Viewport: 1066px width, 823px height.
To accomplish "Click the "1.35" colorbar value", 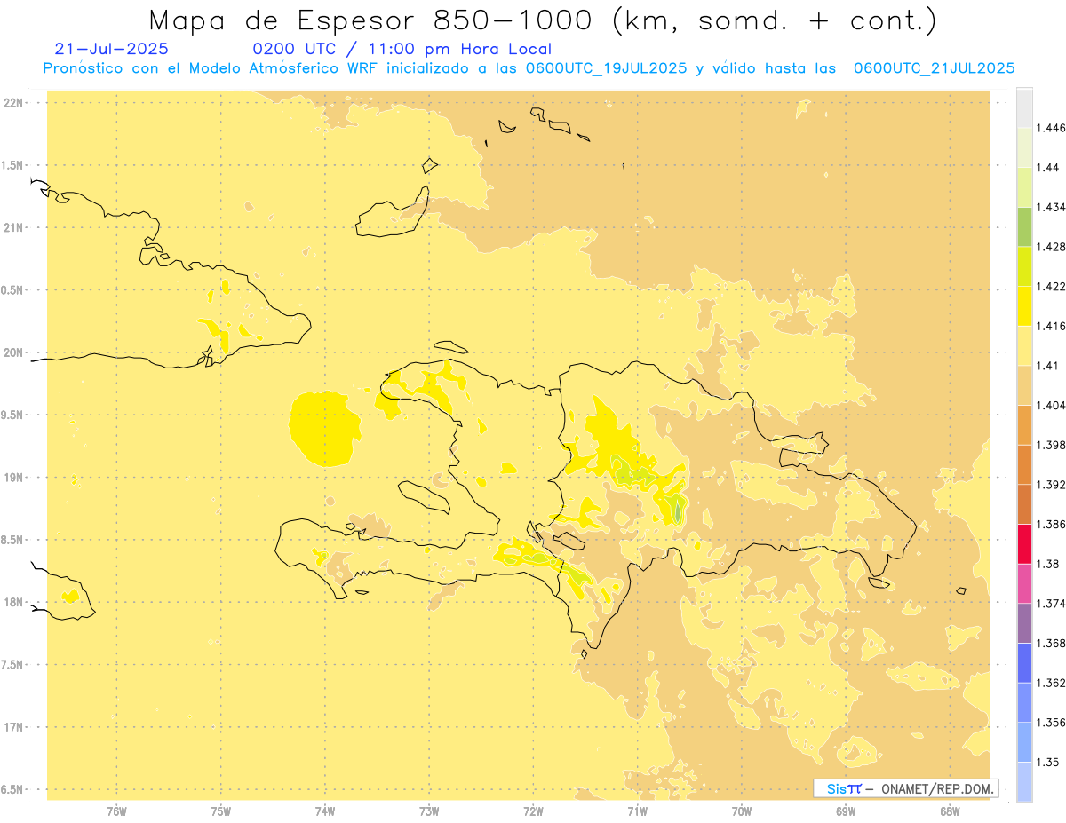I will 1047,762.
